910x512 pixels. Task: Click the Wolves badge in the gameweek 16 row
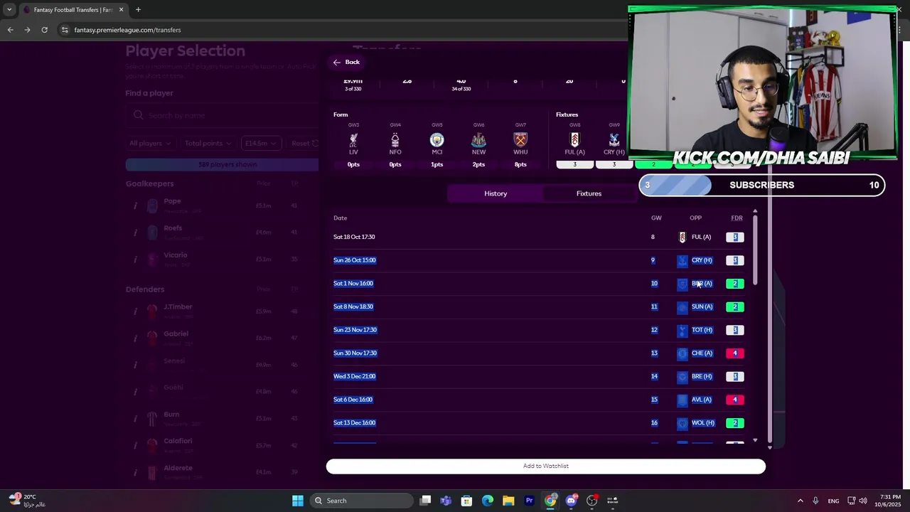[682, 423]
